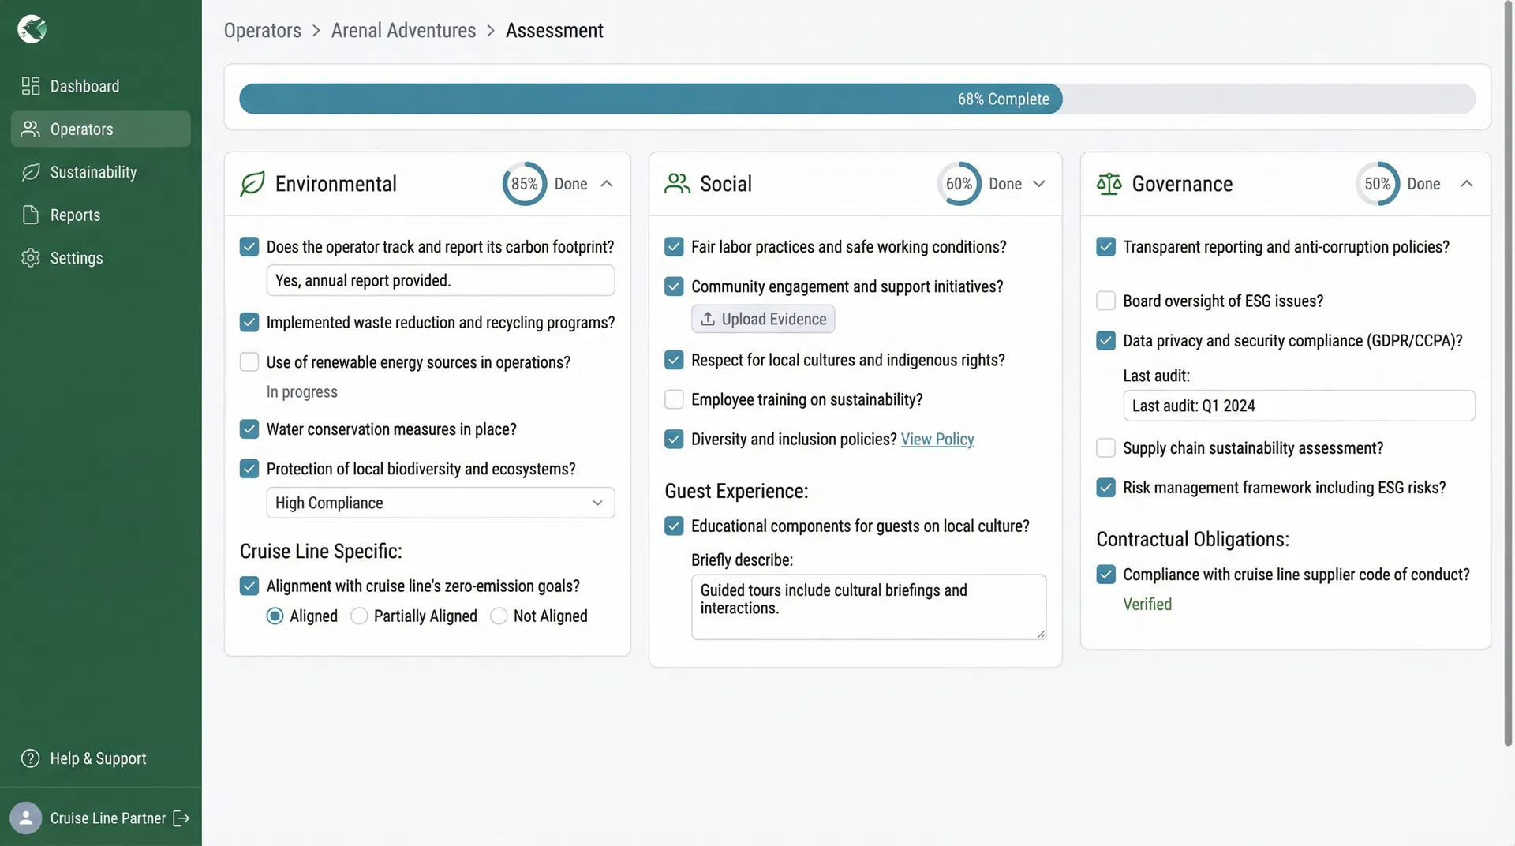The image size is (1515, 846).
Task: Open the View Policy link
Action: 937,439
